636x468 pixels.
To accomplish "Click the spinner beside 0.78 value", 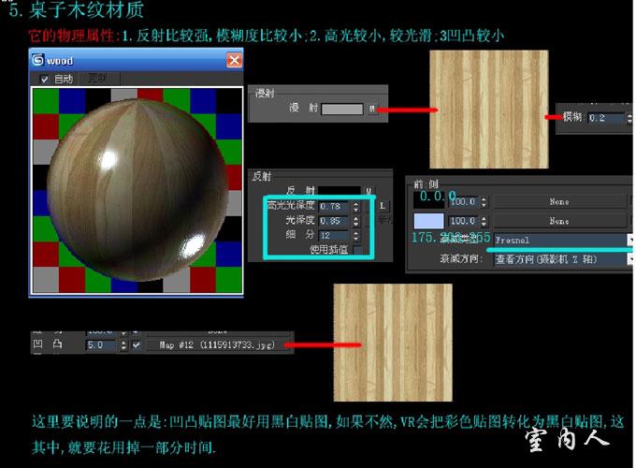I will [x=355, y=207].
